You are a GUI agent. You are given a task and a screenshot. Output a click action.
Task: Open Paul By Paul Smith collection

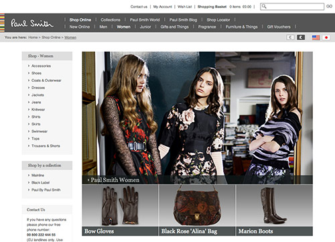(46, 190)
